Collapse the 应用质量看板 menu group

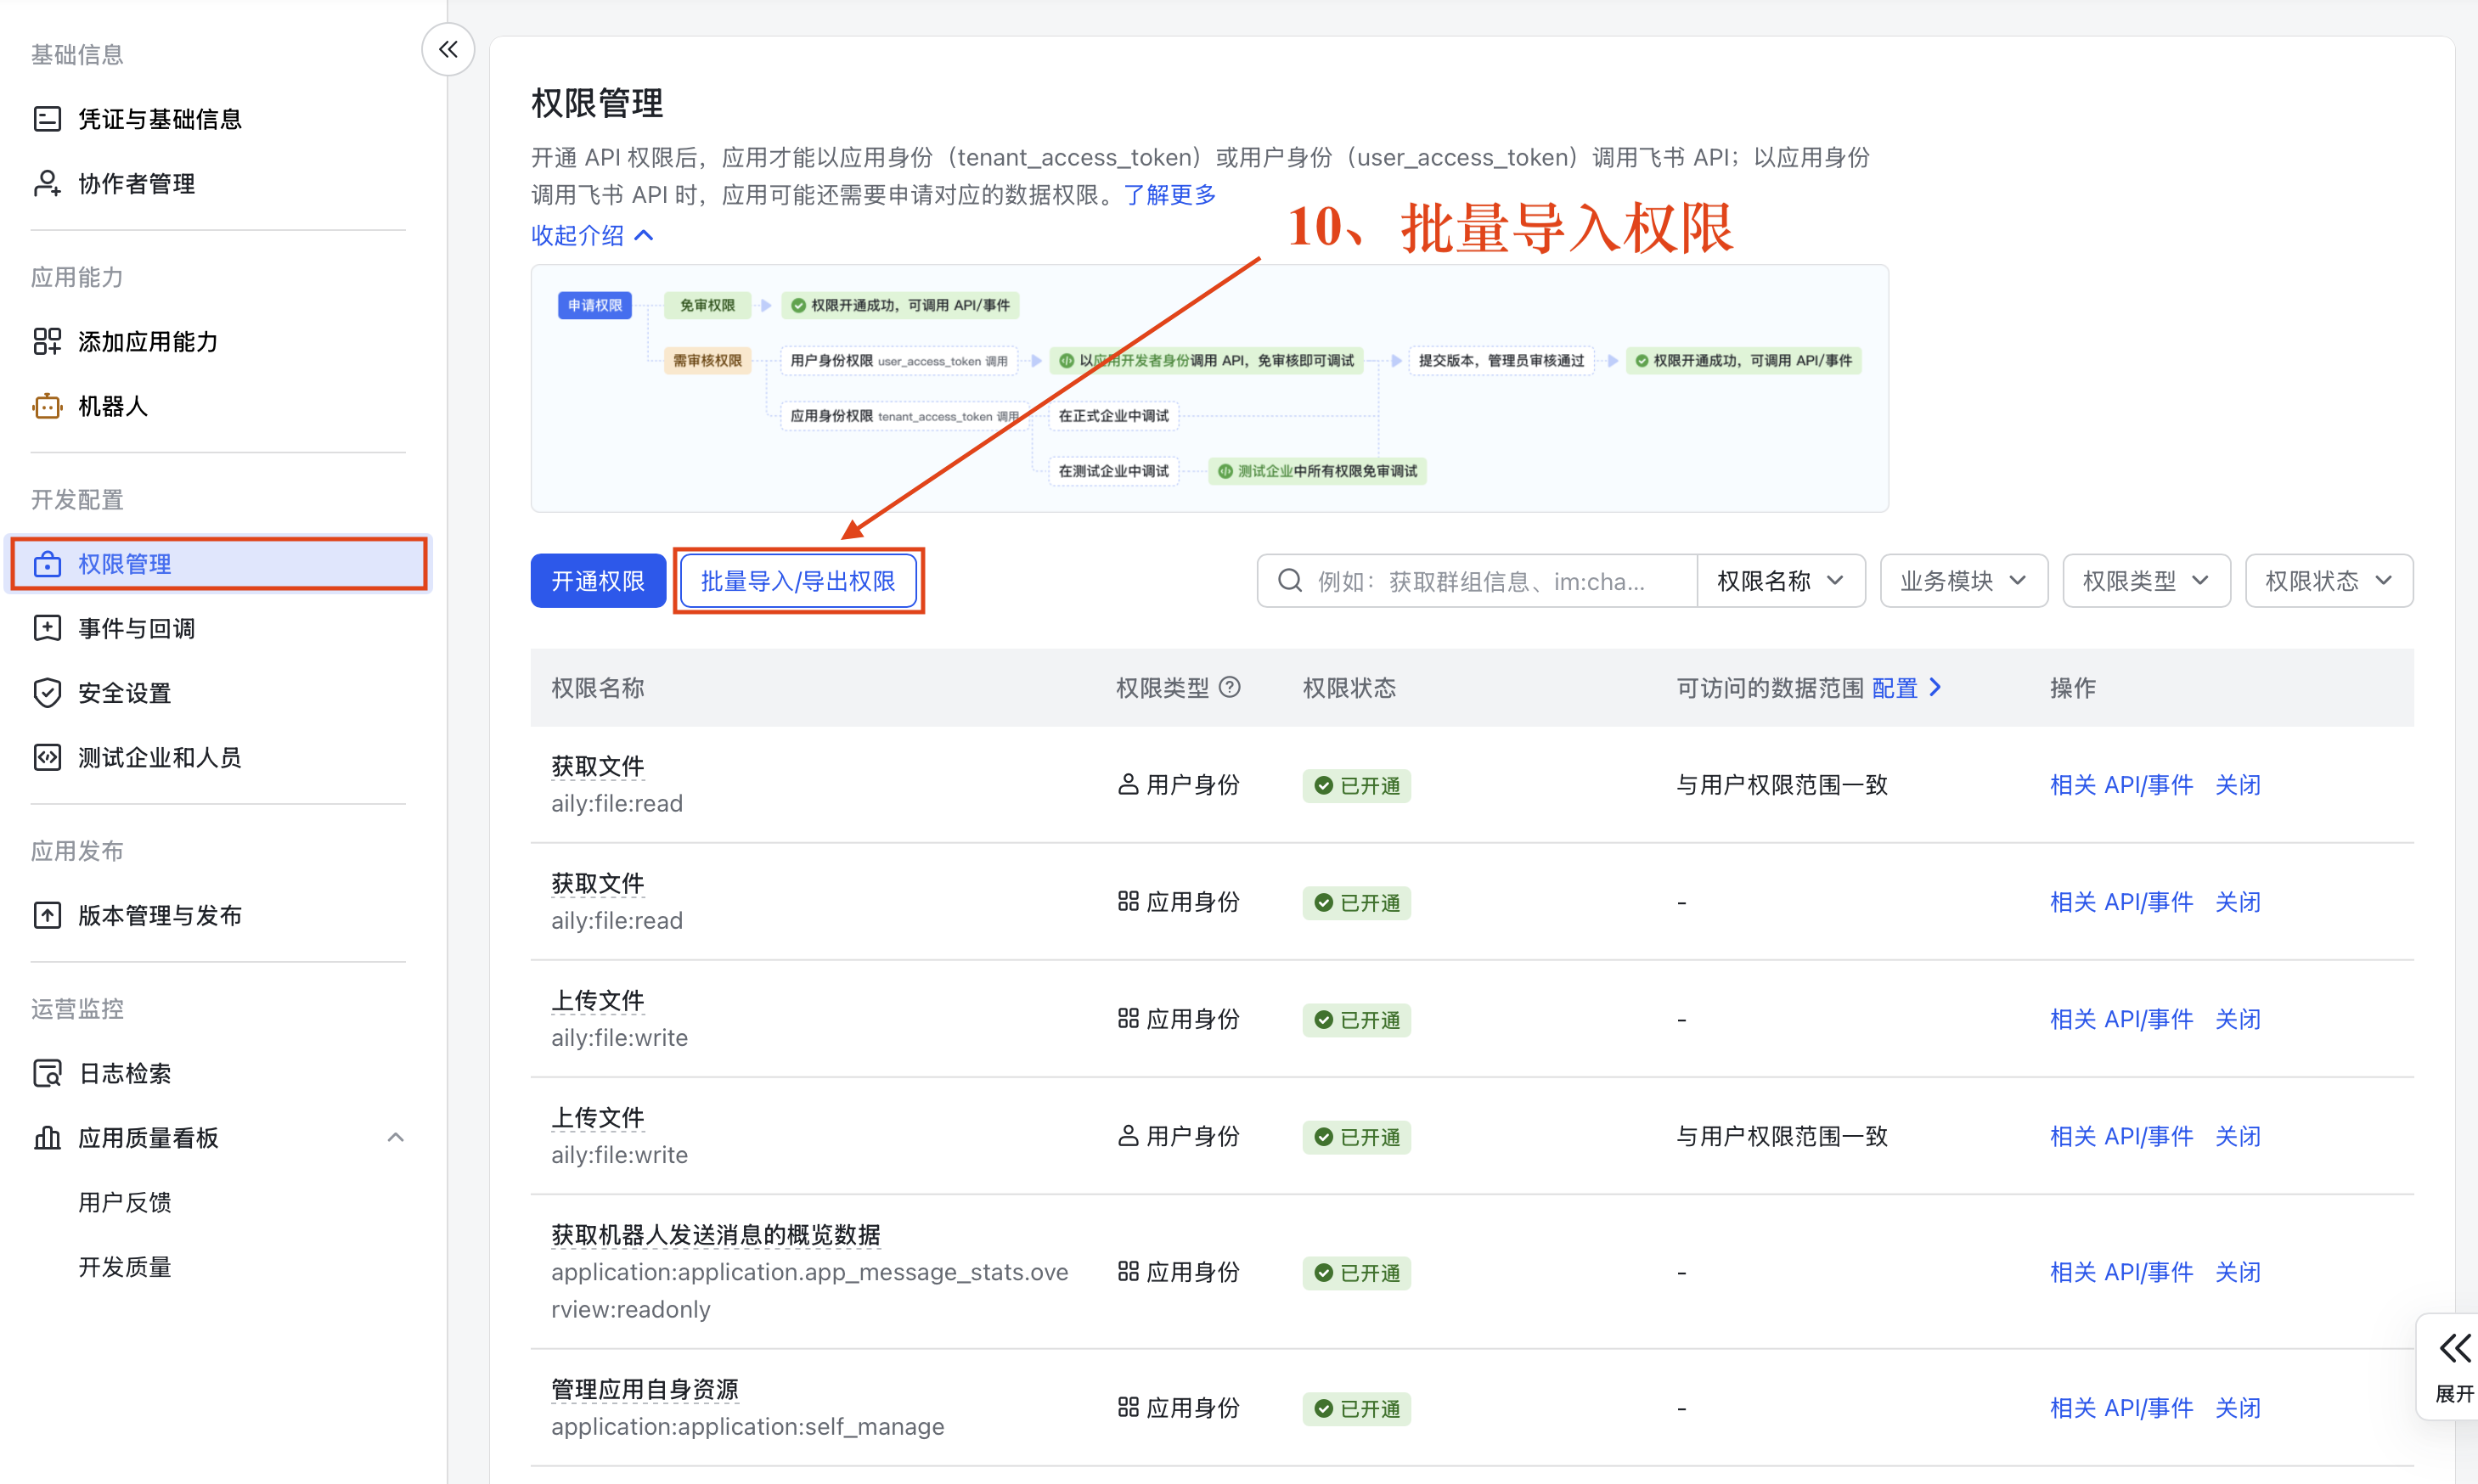(x=396, y=1137)
